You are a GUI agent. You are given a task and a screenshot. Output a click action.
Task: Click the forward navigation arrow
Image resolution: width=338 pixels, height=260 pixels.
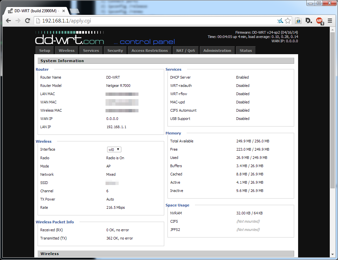point(18,20)
